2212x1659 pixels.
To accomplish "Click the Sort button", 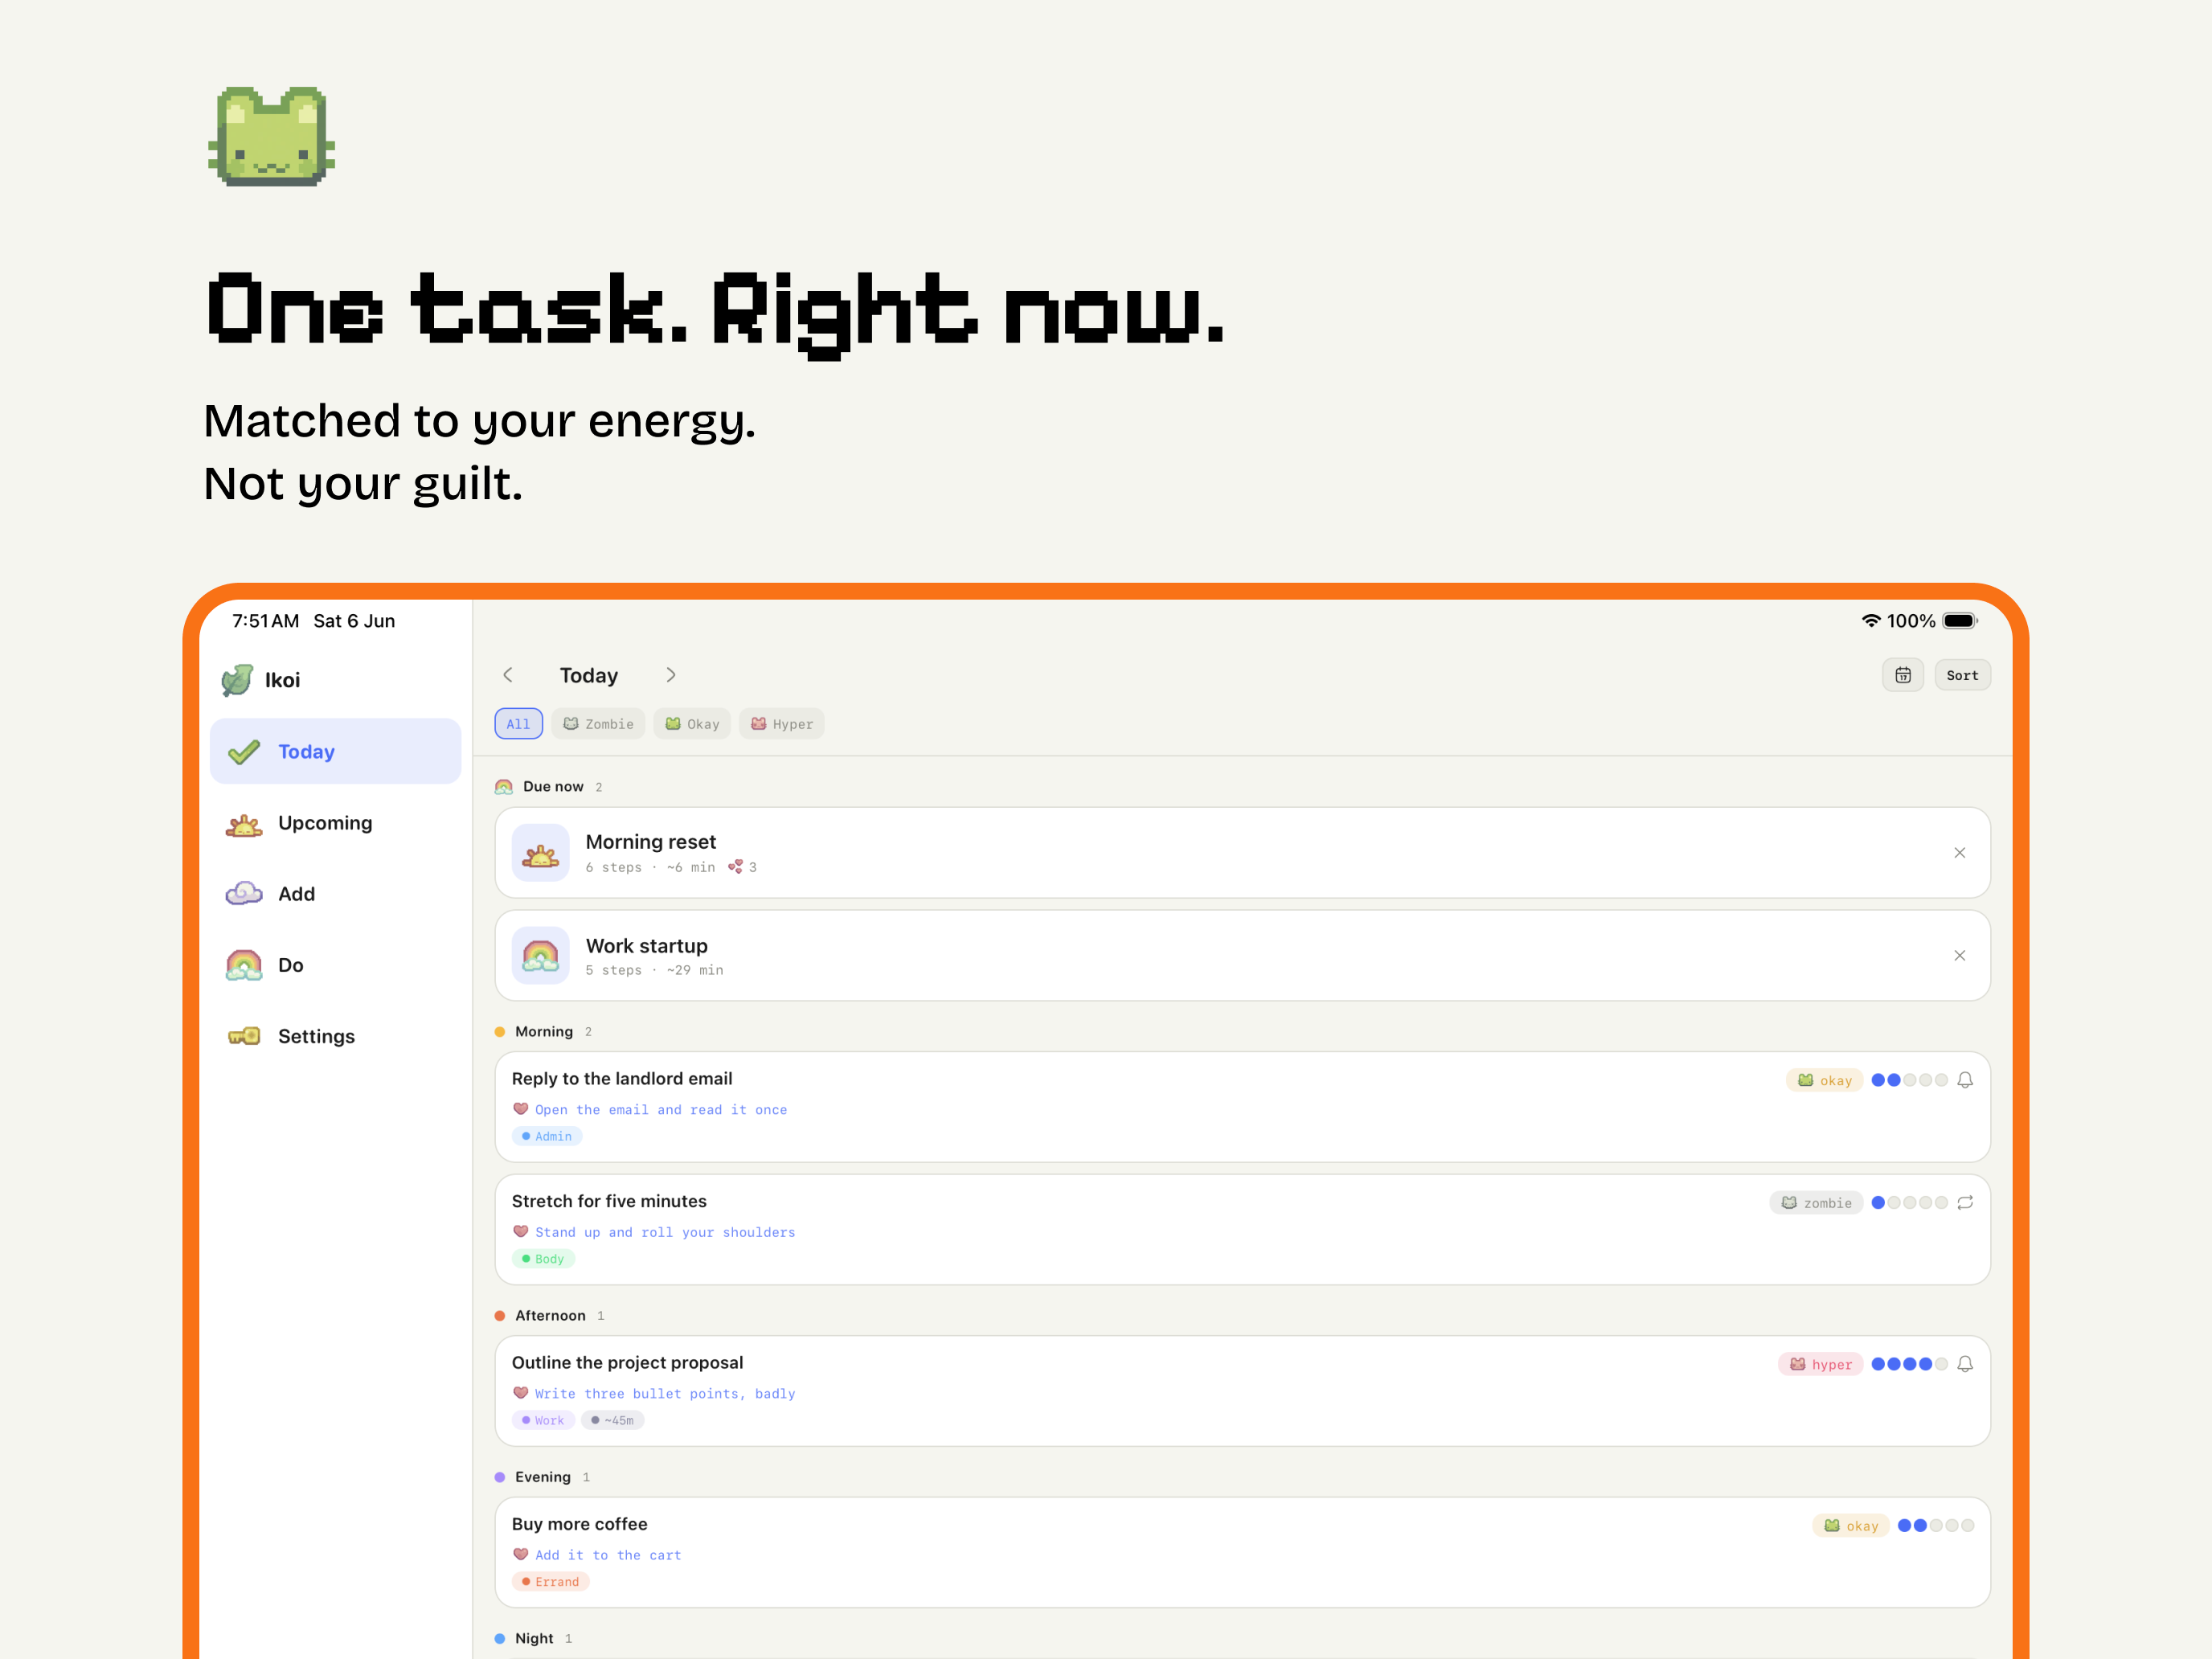I will tap(1962, 675).
